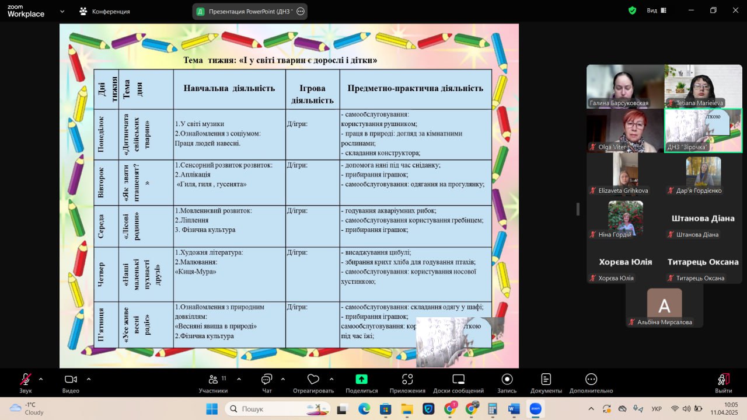Select Альбіна Мирсалова avatar tile
747x420 pixels.
pos(664,306)
